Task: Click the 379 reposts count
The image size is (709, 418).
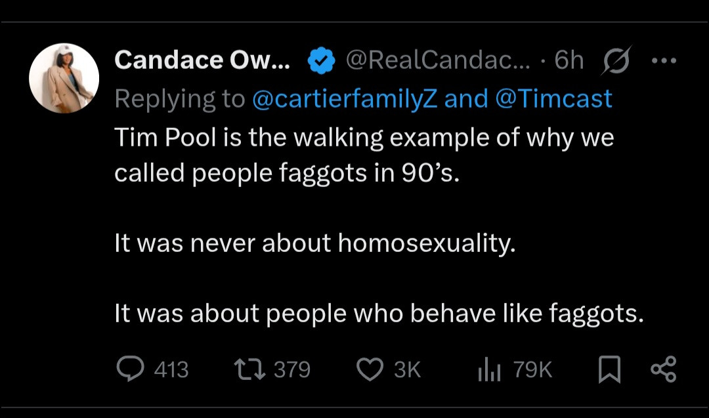Action: click(x=292, y=370)
